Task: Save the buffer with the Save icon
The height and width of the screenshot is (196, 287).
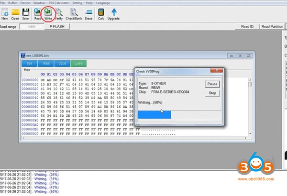Action: [x=26, y=14]
